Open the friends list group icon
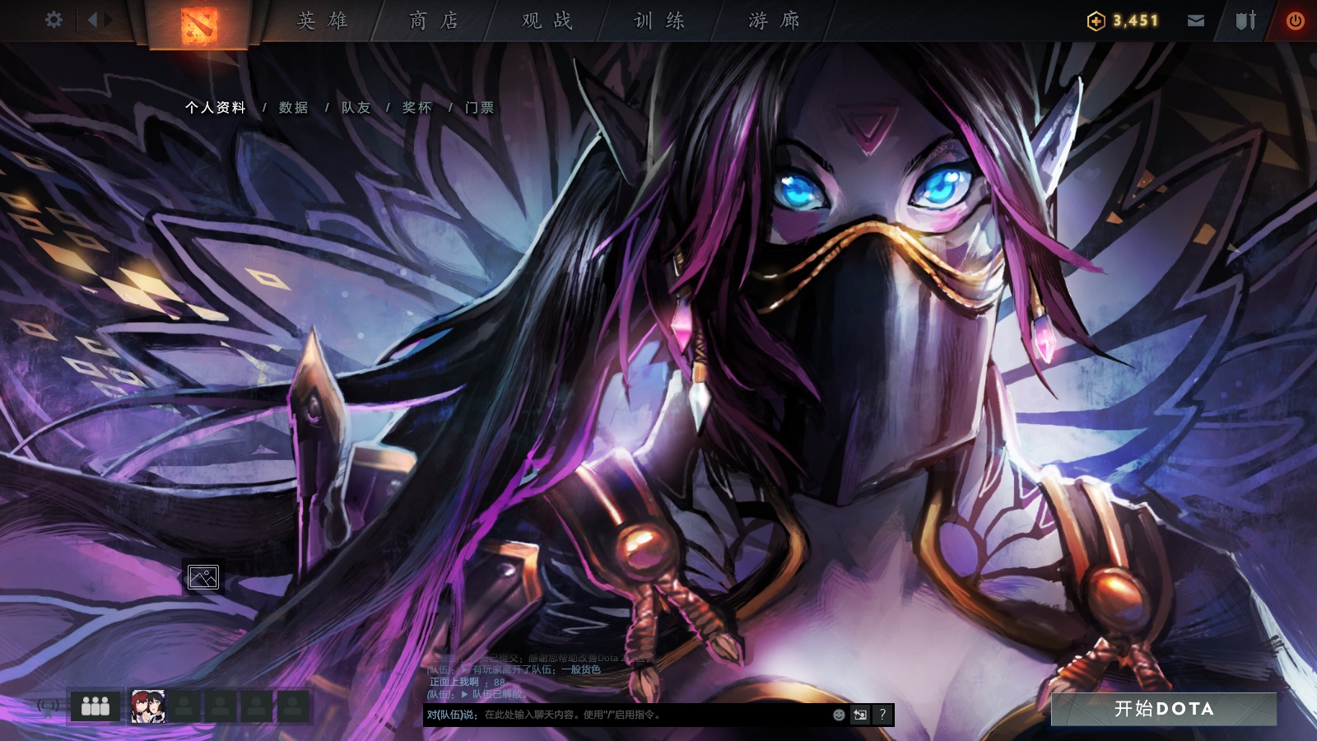Viewport: 1317px width, 741px height. point(94,706)
